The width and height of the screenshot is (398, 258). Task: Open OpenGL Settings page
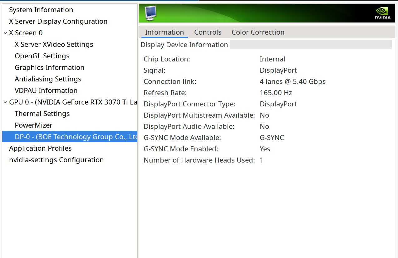(42, 56)
